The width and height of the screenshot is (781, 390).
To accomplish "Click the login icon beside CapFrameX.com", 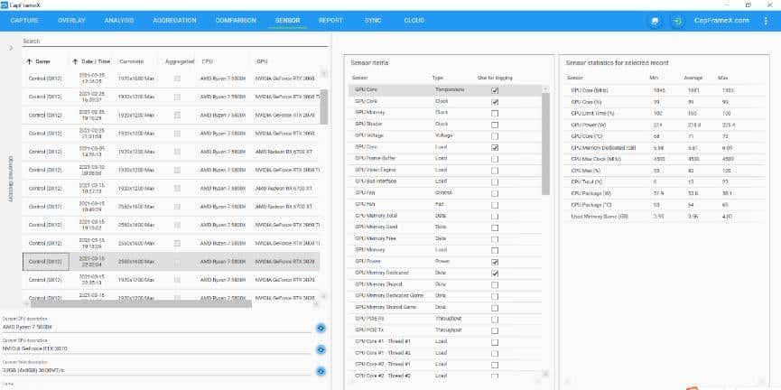I will pyautogui.click(x=677, y=21).
